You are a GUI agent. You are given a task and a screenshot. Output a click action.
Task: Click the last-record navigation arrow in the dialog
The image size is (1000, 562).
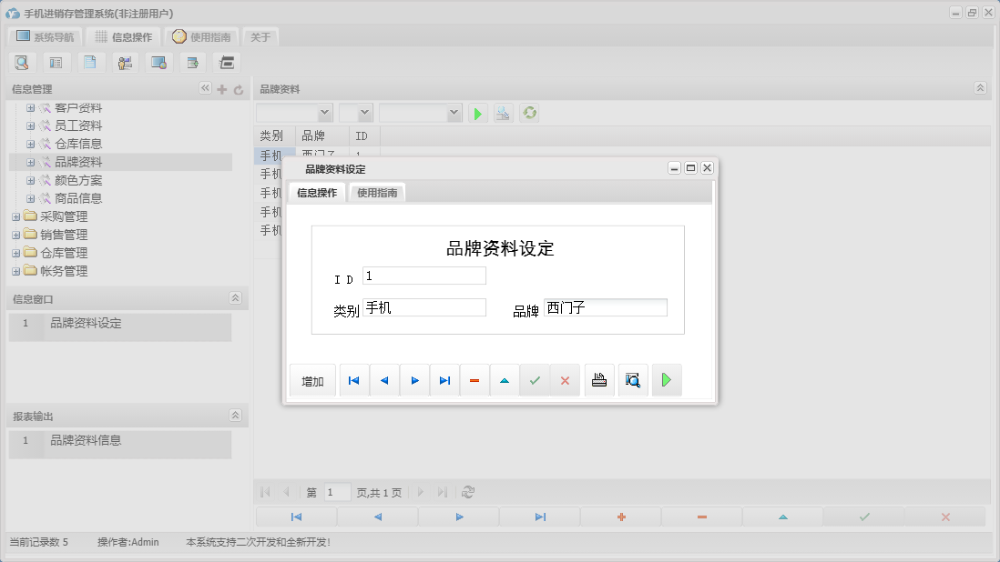[x=444, y=380]
